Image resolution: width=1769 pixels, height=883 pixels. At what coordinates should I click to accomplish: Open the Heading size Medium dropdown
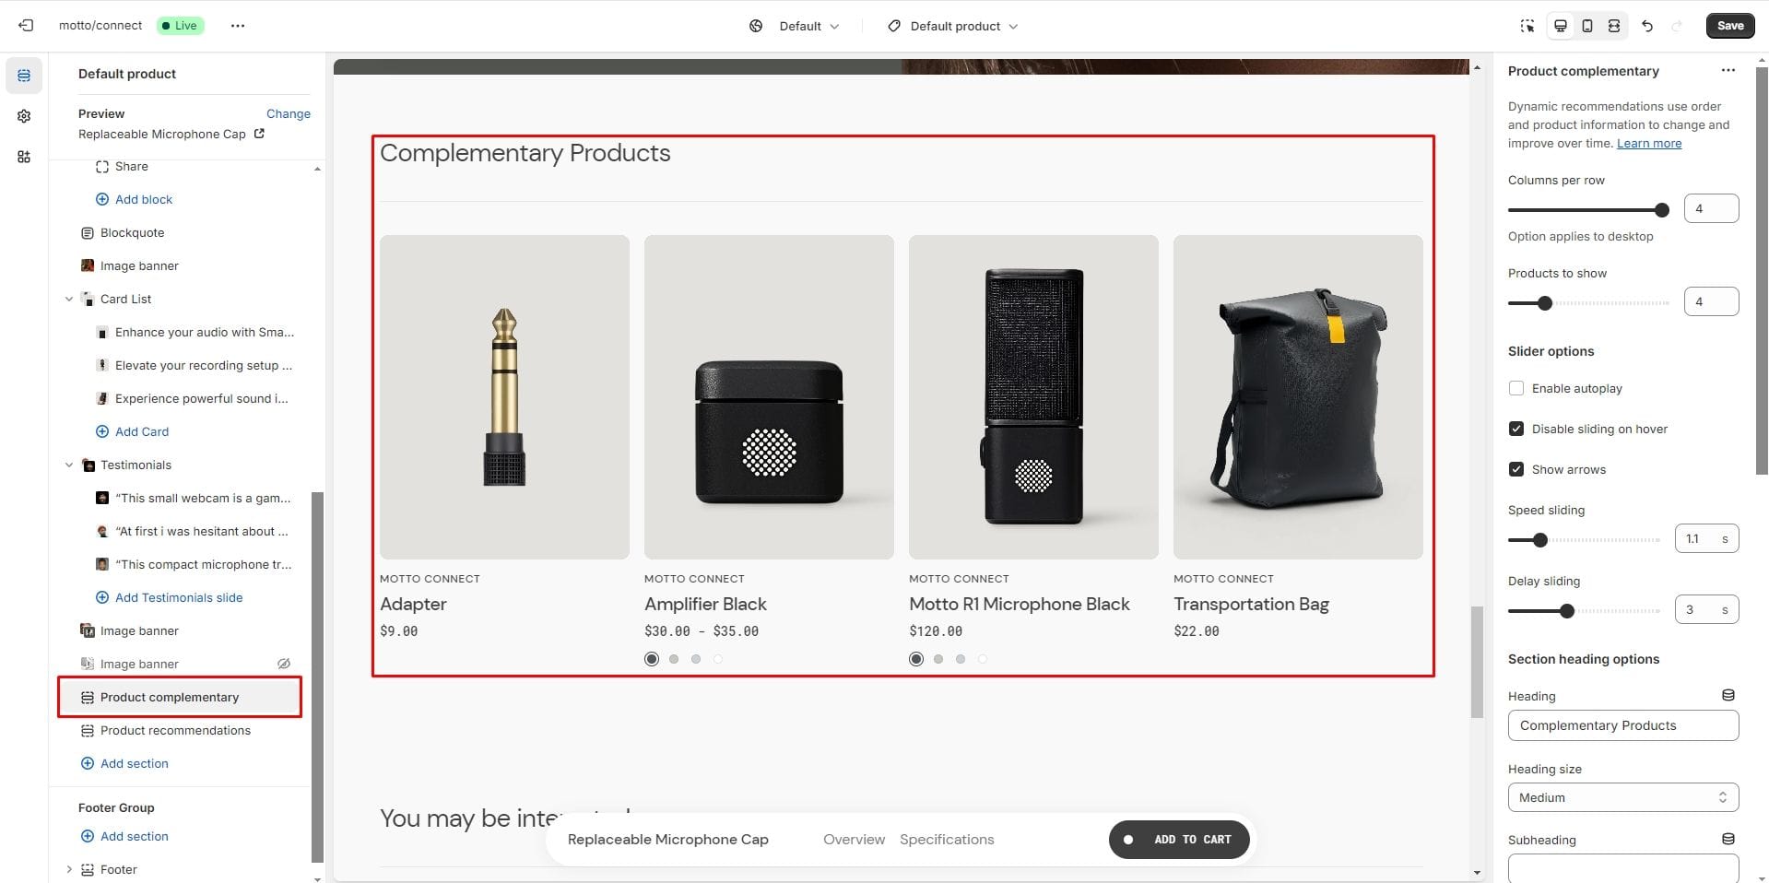(x=1623, y=797)
